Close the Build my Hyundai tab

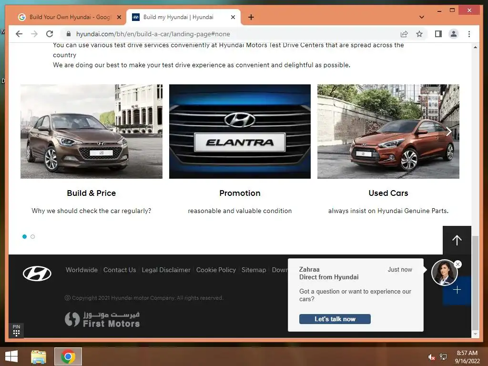click(x=233, y=17)
